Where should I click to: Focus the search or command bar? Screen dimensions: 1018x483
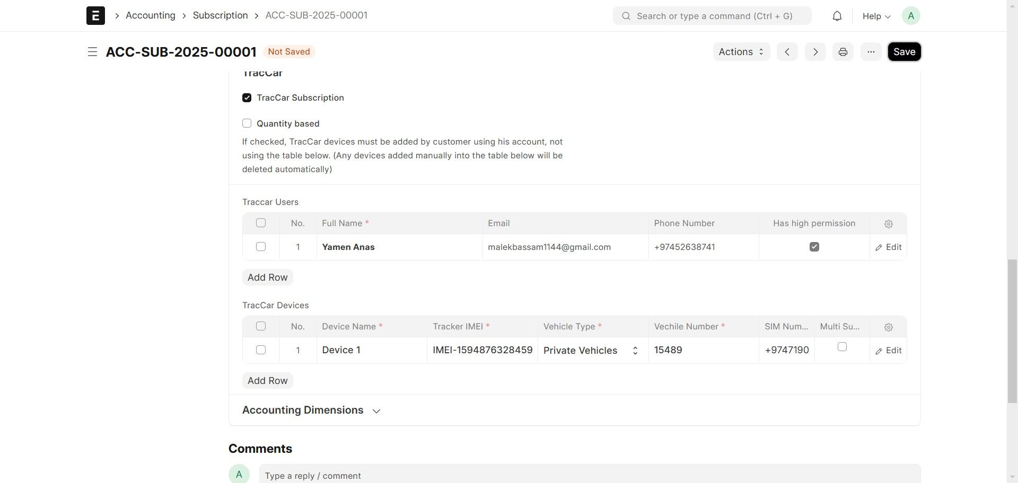click(712, 16)
